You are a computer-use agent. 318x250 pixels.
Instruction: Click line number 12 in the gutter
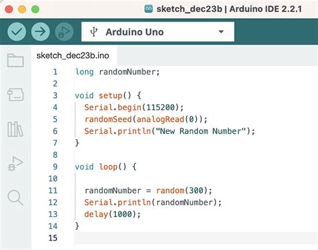click(53, 202)
